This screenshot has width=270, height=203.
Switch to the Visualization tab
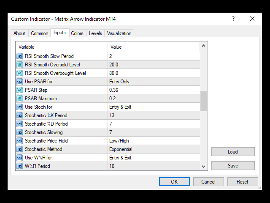(x=119, y=33)
